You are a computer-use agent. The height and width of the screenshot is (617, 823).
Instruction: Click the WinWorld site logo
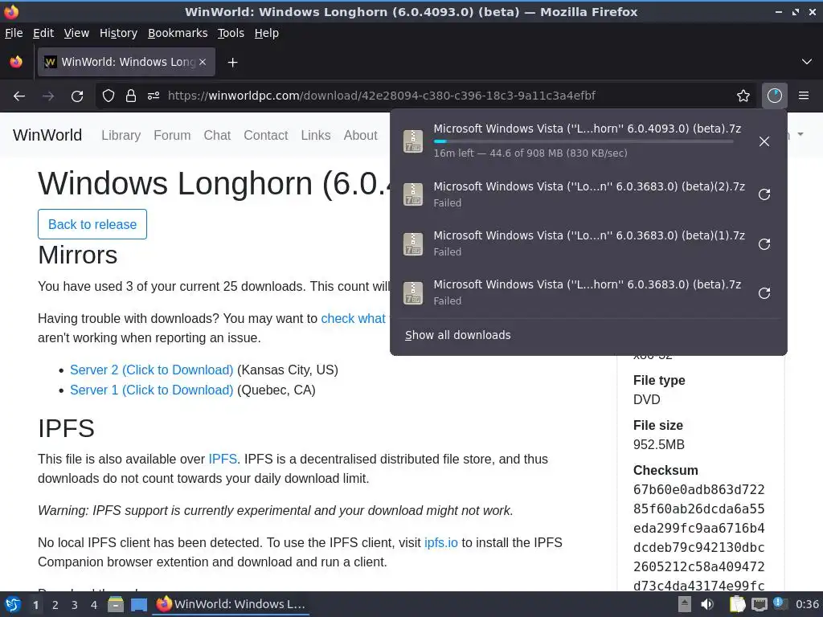[x=47, y=135]
